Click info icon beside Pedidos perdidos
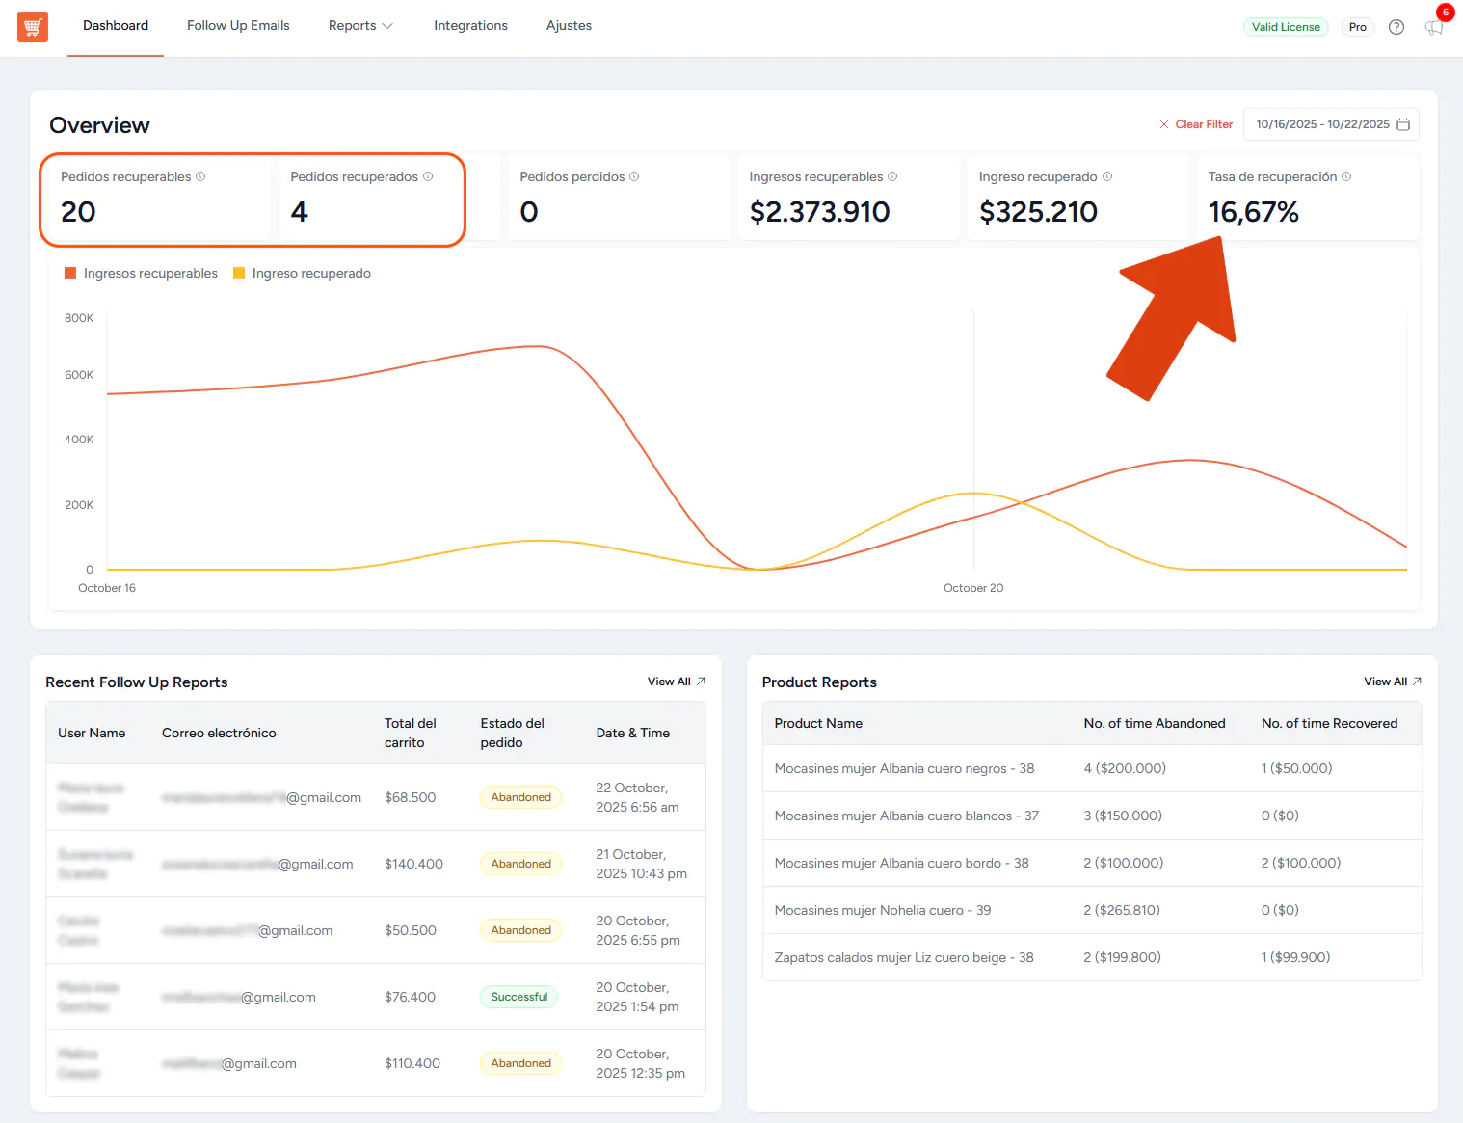The width and height of the screenshot is (1463, 1123). click(x=634, y=176)
